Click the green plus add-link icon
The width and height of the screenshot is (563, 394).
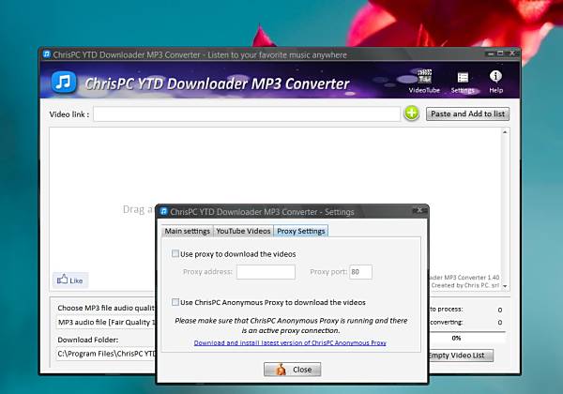pyautogui.click(x=412, y=114)
